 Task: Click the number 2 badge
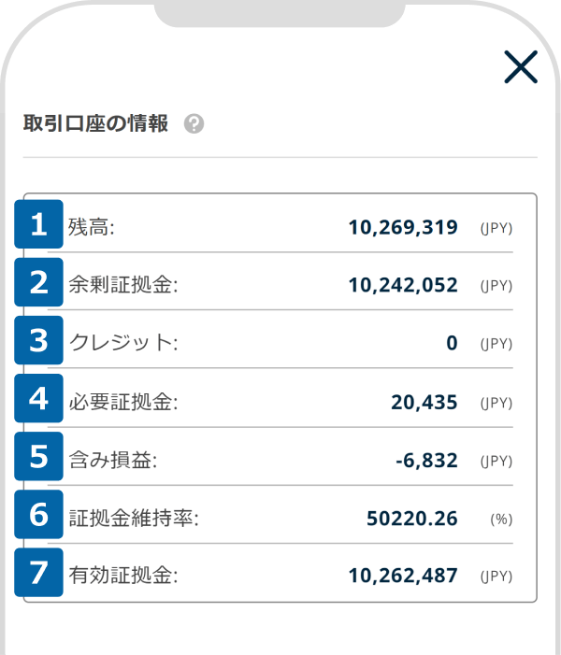pos(38,283)
